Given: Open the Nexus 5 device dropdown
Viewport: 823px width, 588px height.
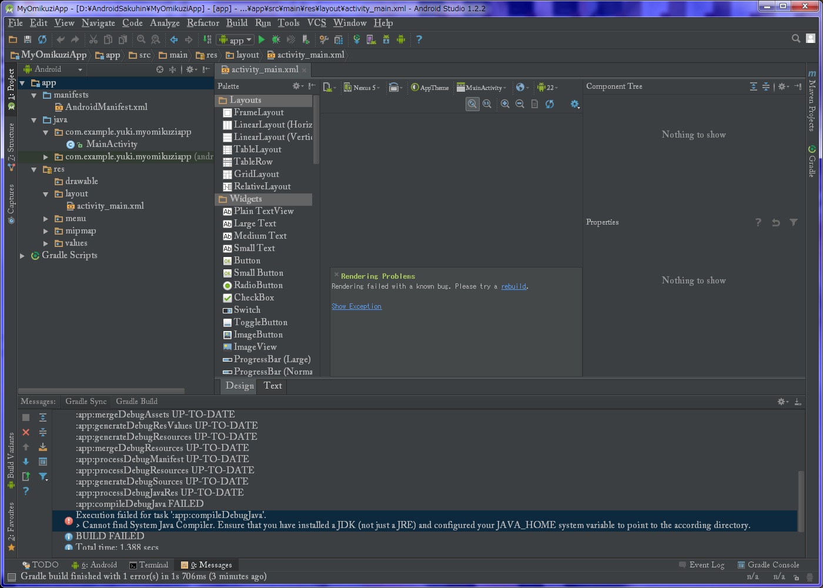Looking at the screenshot, I should (x=362, y=88).
